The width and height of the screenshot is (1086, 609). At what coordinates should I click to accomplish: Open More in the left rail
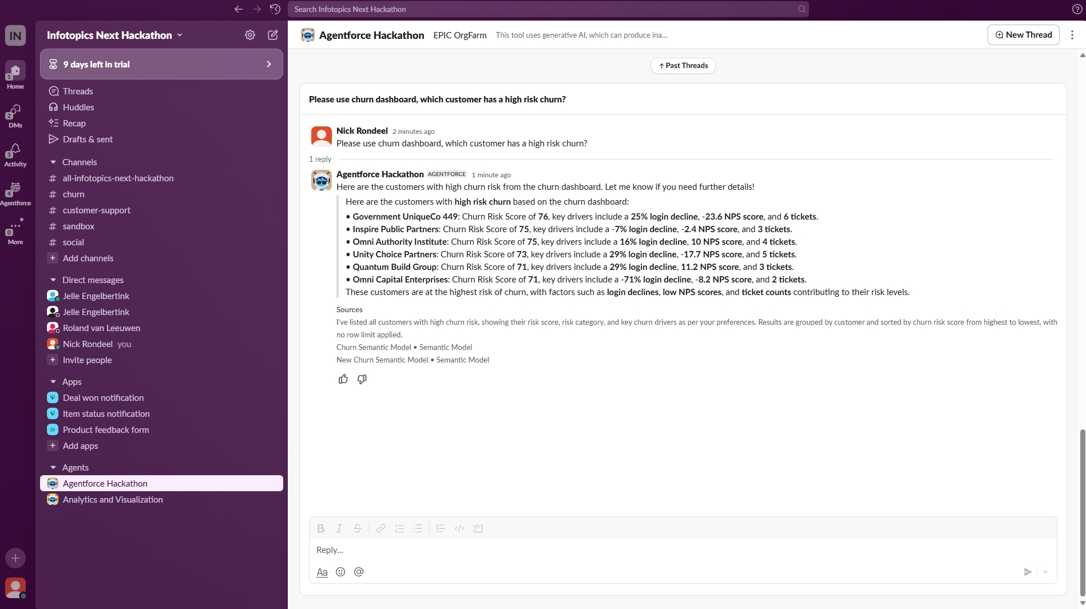(15, 231)
